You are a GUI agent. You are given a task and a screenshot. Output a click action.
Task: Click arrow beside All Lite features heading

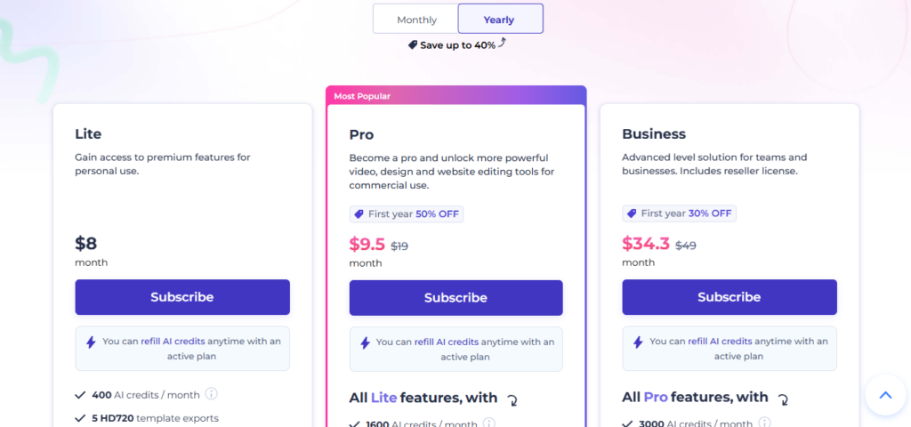[x=512, y=399]
